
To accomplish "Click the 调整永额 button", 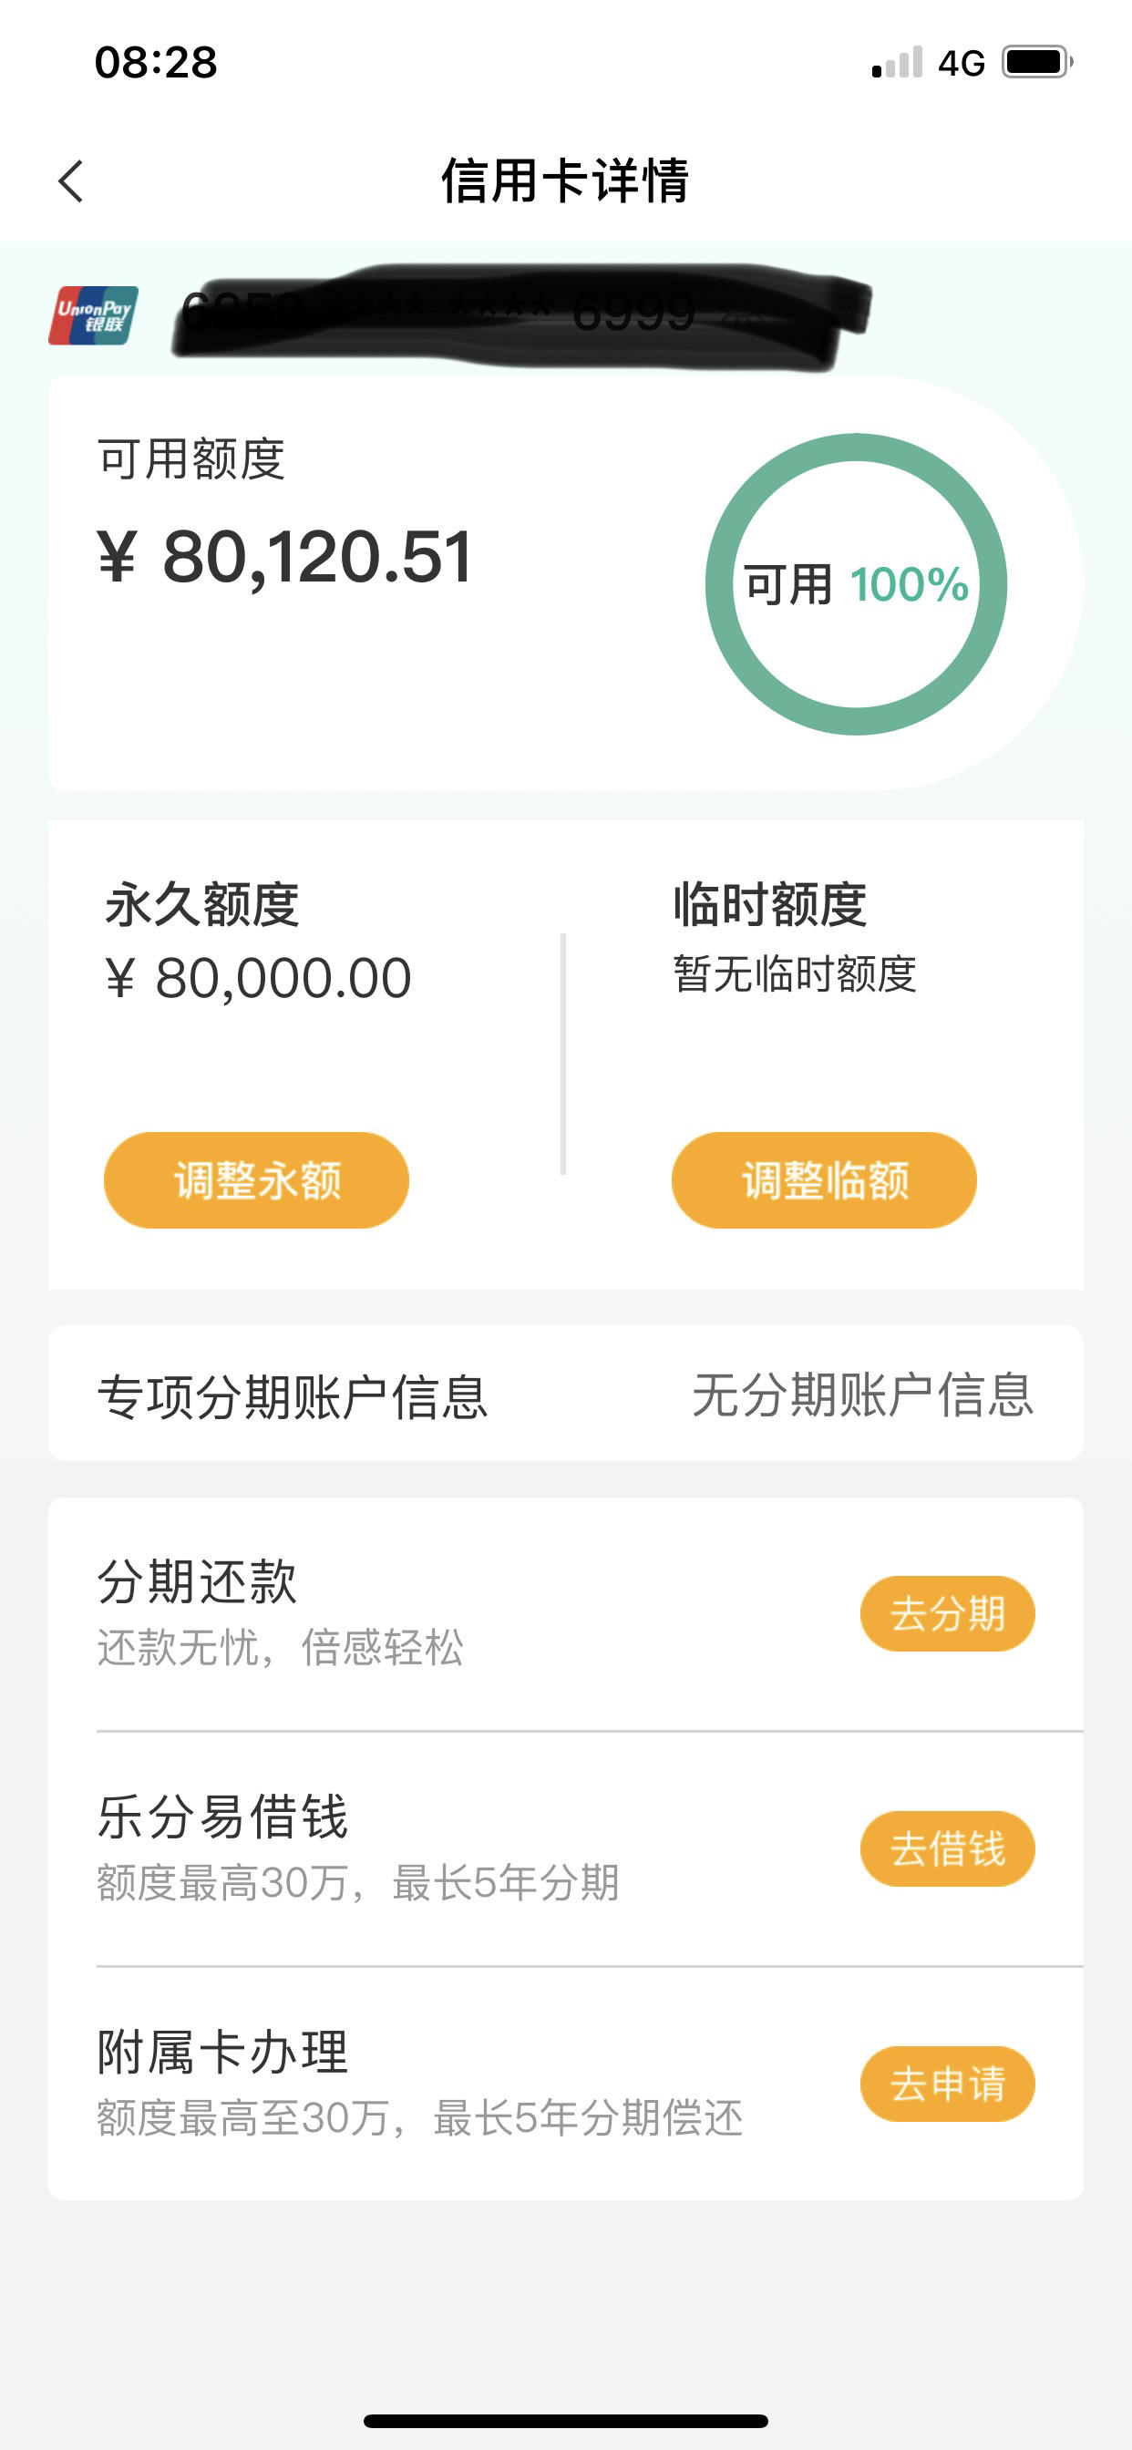I will tap(257, 1180).
